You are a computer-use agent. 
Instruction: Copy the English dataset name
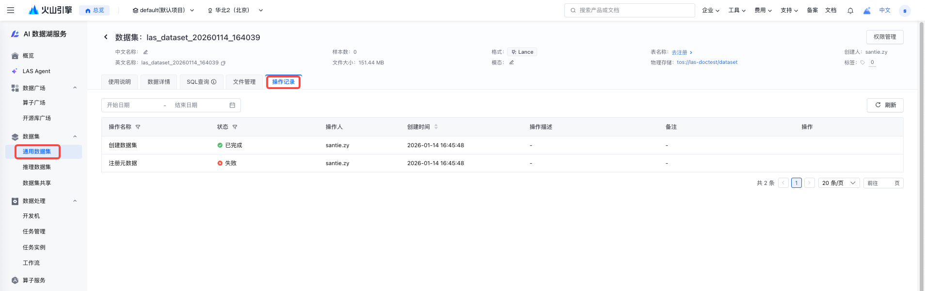[223, 63]
